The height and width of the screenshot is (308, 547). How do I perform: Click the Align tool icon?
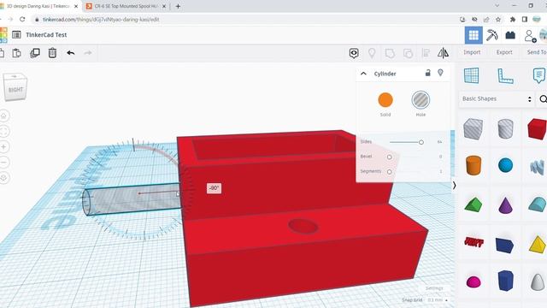(x=426, y=53)
